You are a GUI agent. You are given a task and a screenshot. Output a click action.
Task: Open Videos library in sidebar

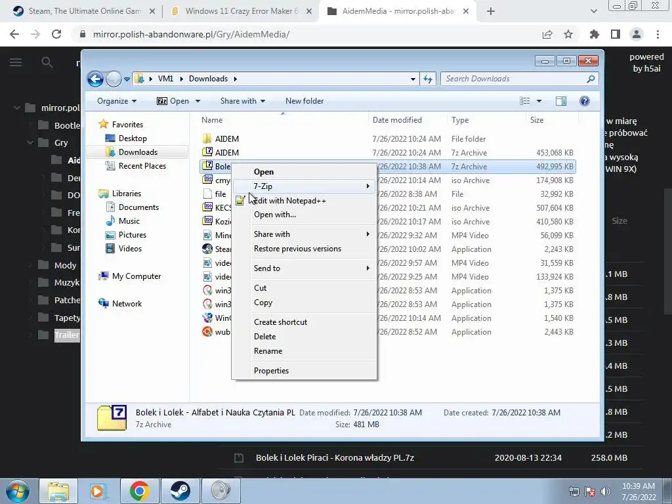pyautogui.click(x=130, y=249)
